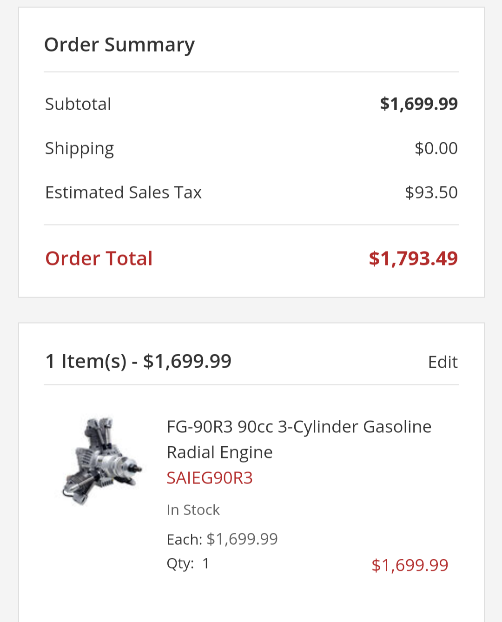
Task: Click the Edit link for cart items
Action: pyautogui.click(x=443, y=362)
